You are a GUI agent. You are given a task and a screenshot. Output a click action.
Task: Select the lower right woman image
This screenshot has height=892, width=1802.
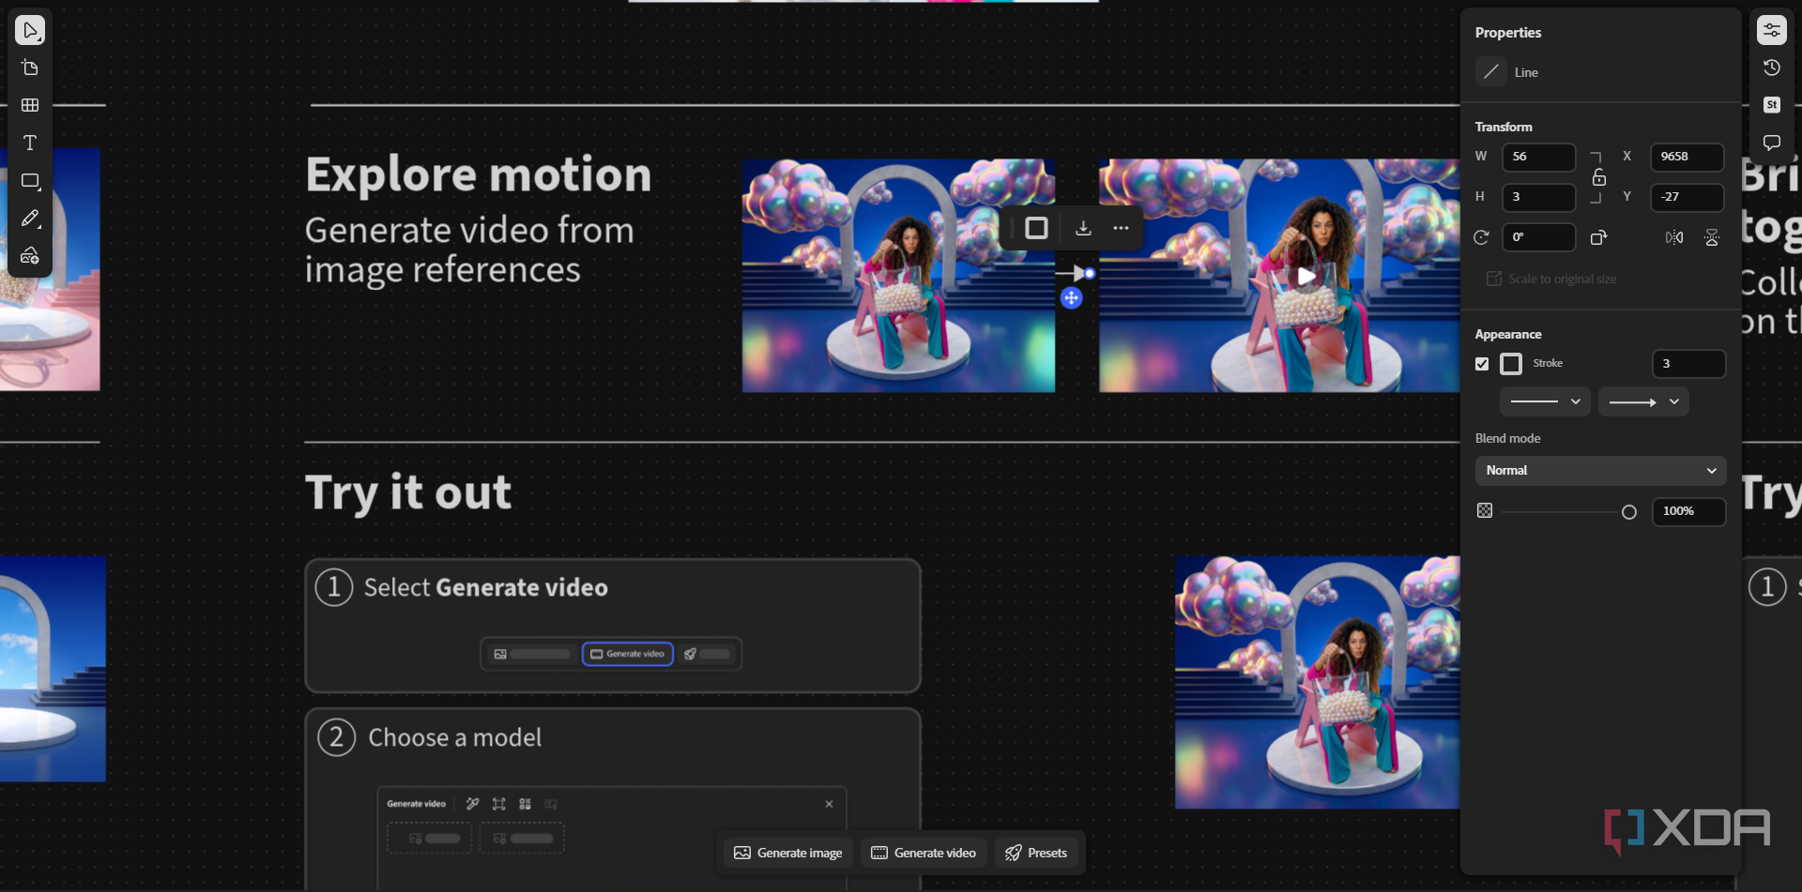[x=1317, y=683]
